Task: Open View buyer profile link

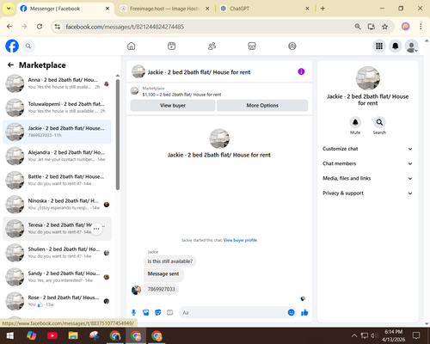Action: click(x=240, y=240)
